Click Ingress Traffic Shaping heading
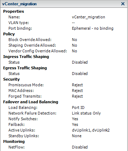The height and width of the screenshot is (151, 128). point(26,57)
